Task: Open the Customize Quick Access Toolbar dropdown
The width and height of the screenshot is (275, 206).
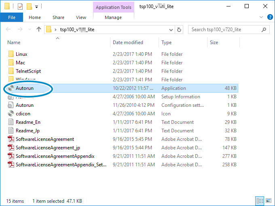Action: click(36, 7)
